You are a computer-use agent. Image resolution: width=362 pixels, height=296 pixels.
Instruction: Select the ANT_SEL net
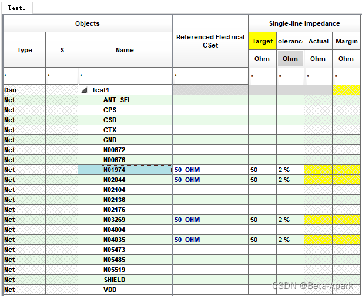(x=117, y=100)
